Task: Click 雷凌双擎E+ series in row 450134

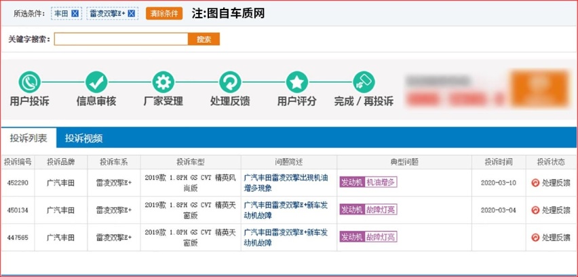Action: click(114, 210)
